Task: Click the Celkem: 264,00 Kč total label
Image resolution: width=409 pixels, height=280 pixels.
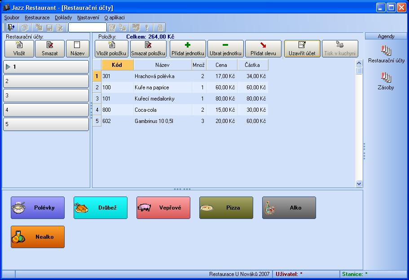Action: [150, 37]
